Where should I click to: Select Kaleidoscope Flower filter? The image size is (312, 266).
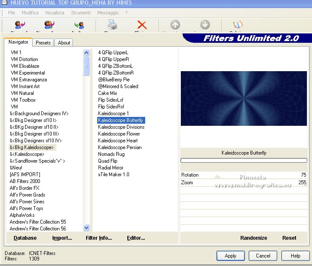pyautogui.click(x=119, y=134)
